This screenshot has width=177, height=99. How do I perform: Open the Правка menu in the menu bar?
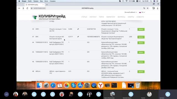[36, 1]
